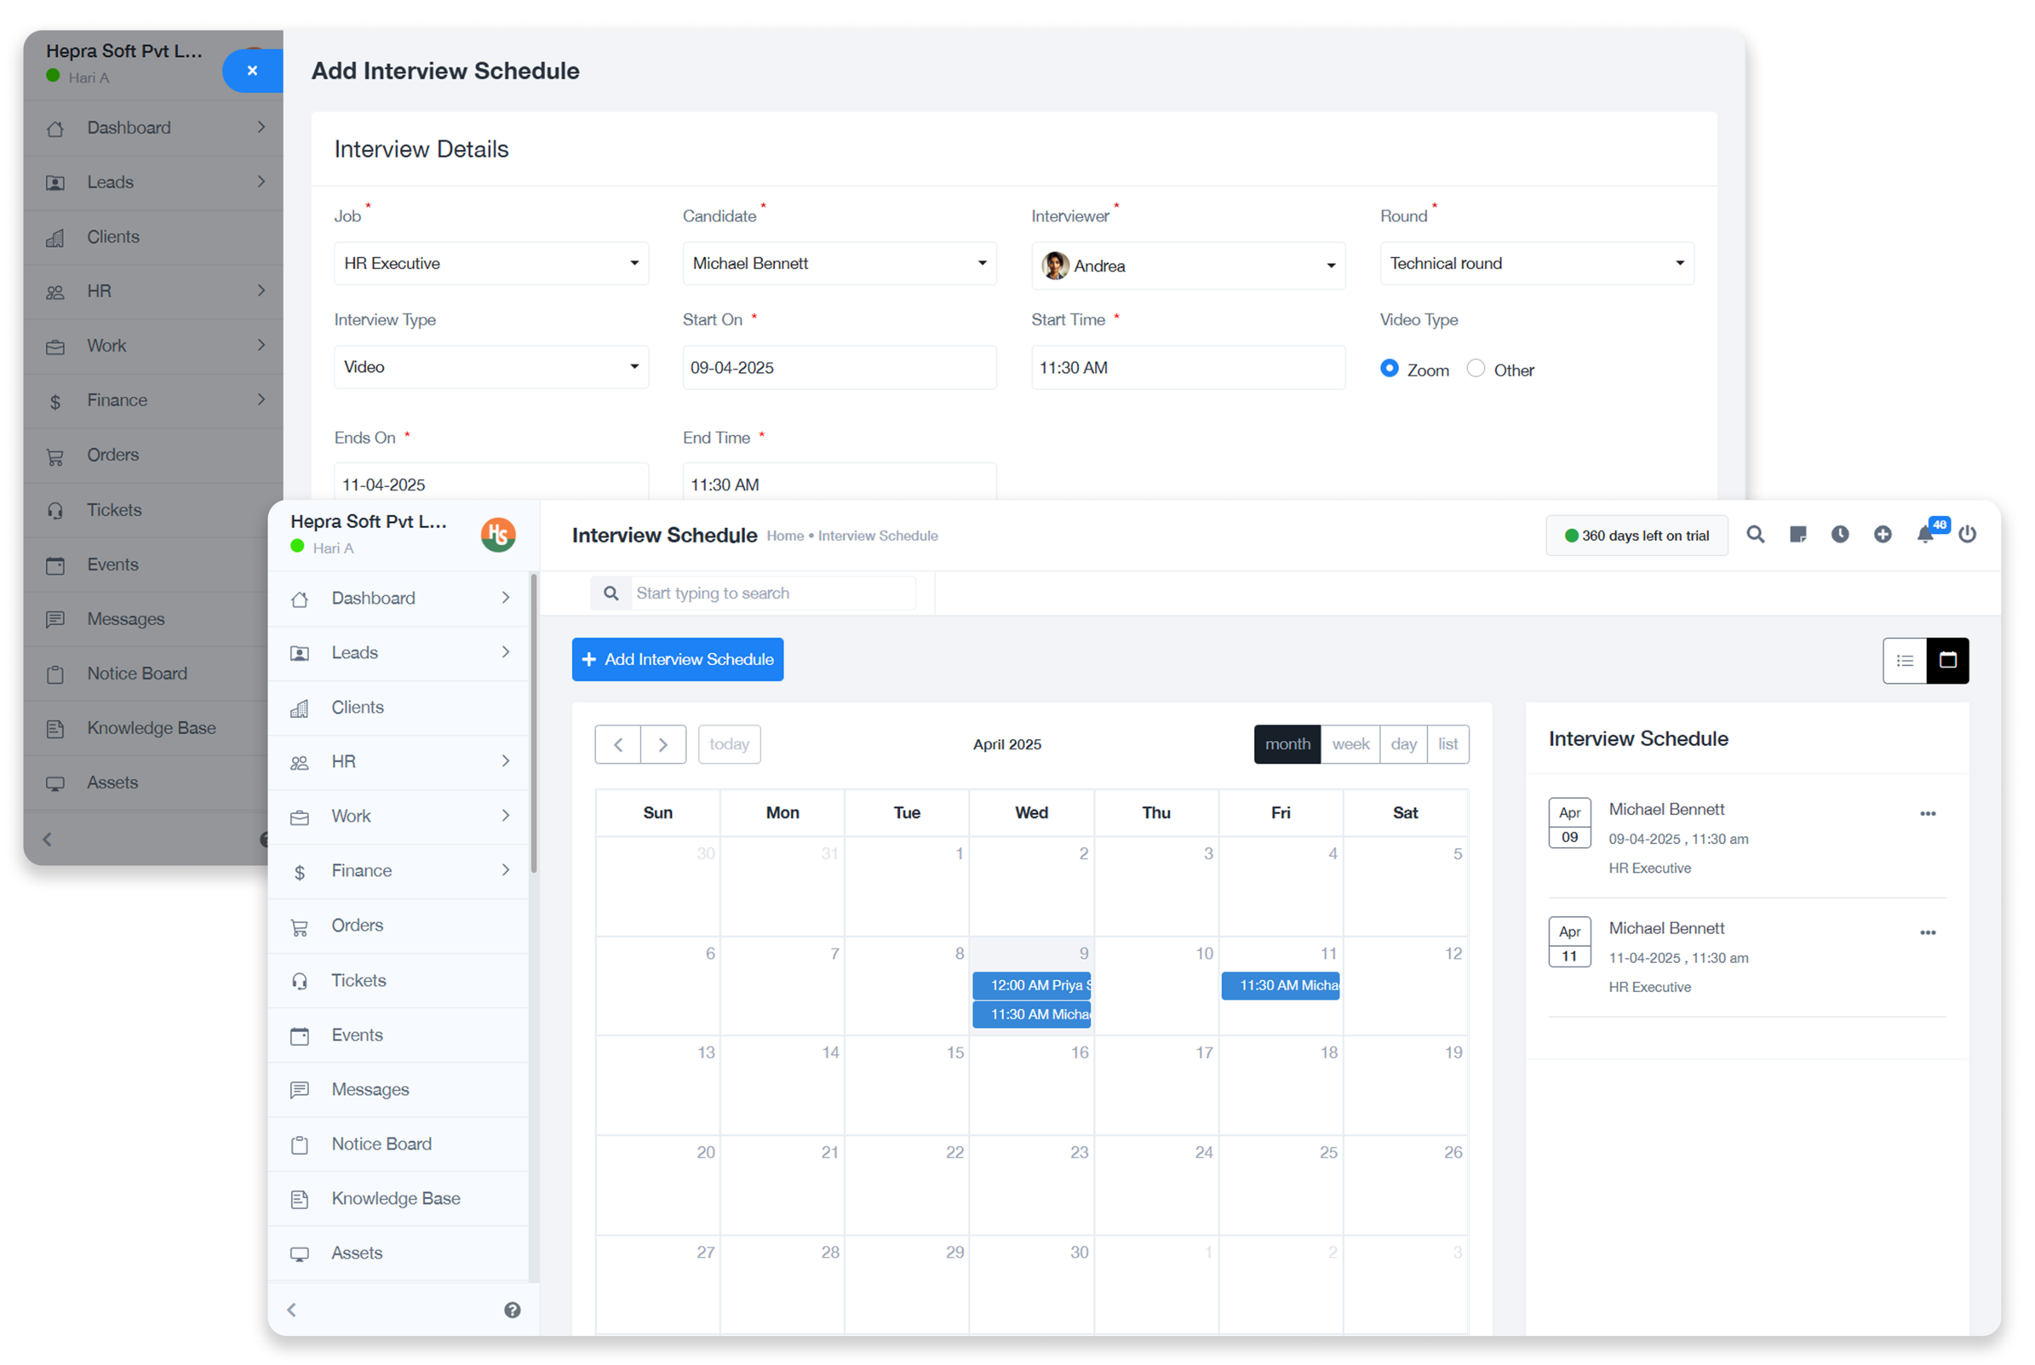Switch to list layout view icon
This screenshot has width=2035, height=1365.
[x=1905, y=660]
